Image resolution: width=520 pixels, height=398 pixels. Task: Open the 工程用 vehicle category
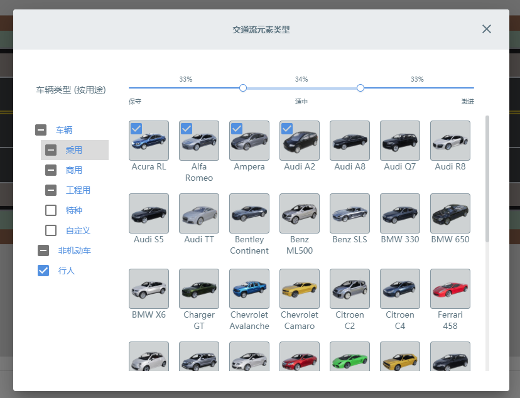point(78,190)
